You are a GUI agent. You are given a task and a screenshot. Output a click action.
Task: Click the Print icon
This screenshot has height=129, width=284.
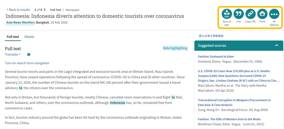262,14
